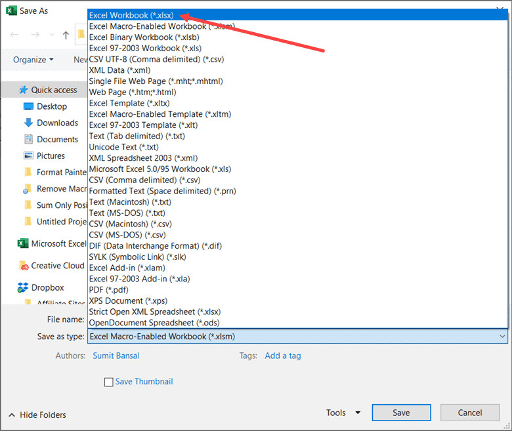Click the Cancel button
512x431 pixels.
(x=470, y=413)
